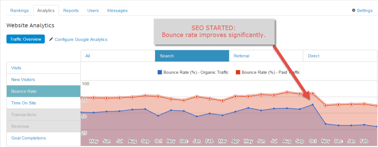Click the Traffic Overview button
Image resolution: width=378 pixels, height=147 pixels.
click(x=25, y=39)
